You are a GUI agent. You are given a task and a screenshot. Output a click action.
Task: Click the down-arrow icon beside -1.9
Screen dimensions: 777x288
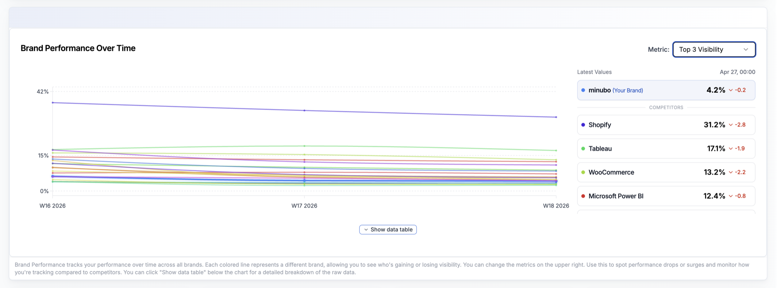coord(731,148)
